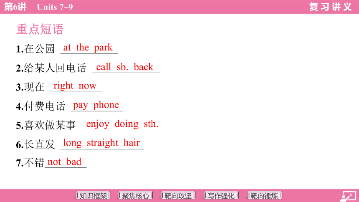Open the 靶向锤炼 navigation button

pos(264,196)
